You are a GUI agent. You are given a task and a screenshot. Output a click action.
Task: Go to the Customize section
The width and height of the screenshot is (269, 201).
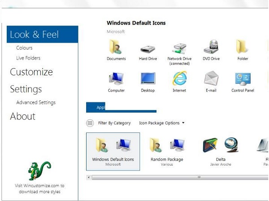pyautogui.click(x=31, y=72)
